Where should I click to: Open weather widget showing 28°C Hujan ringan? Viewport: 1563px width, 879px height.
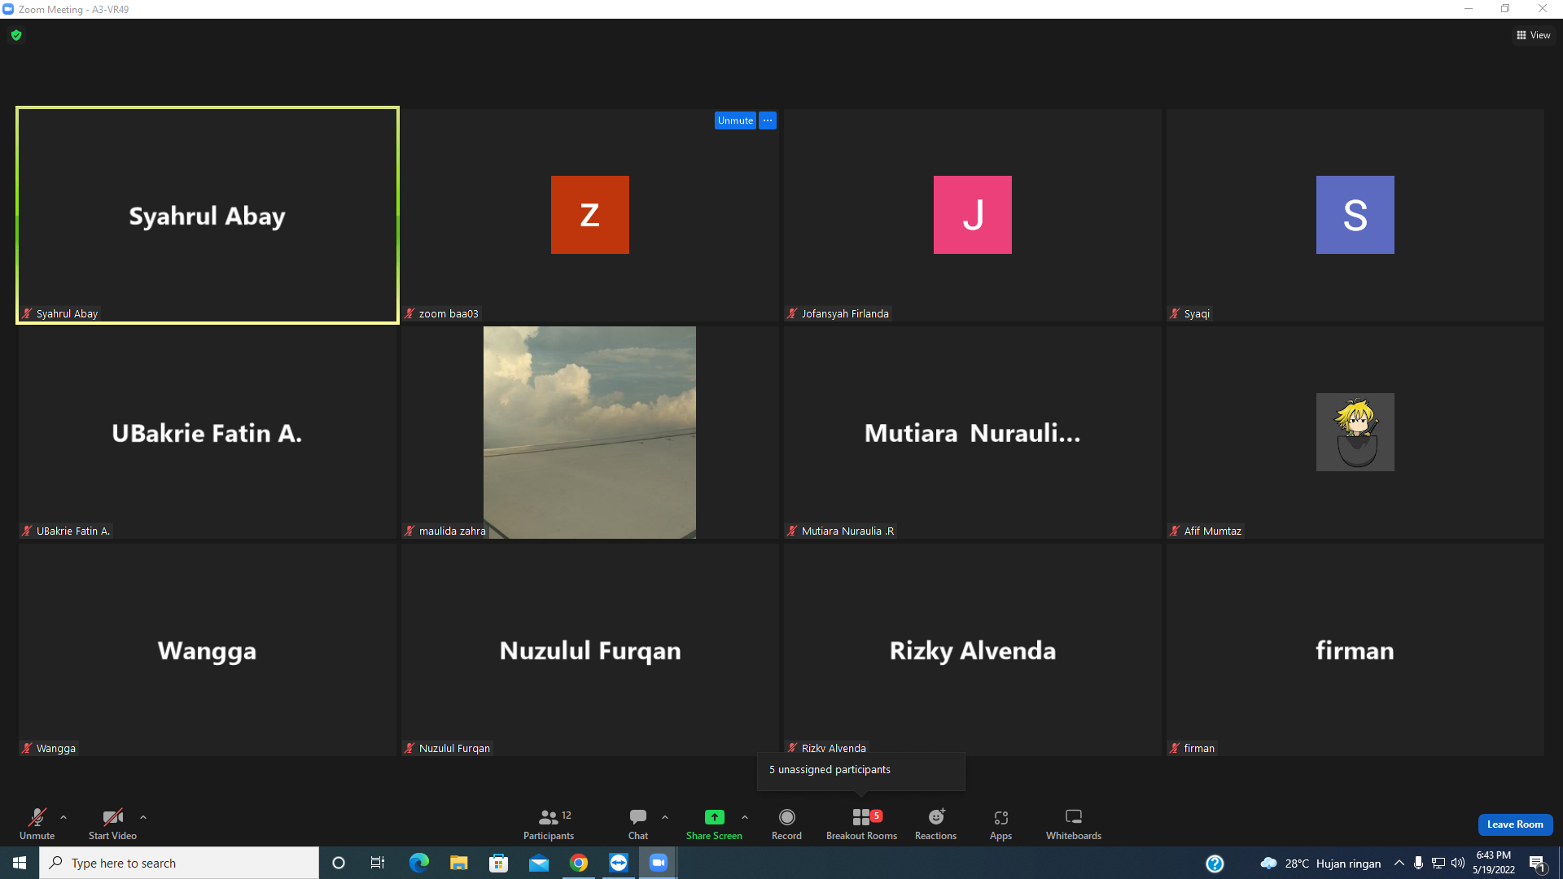(x=1320, y=864)
